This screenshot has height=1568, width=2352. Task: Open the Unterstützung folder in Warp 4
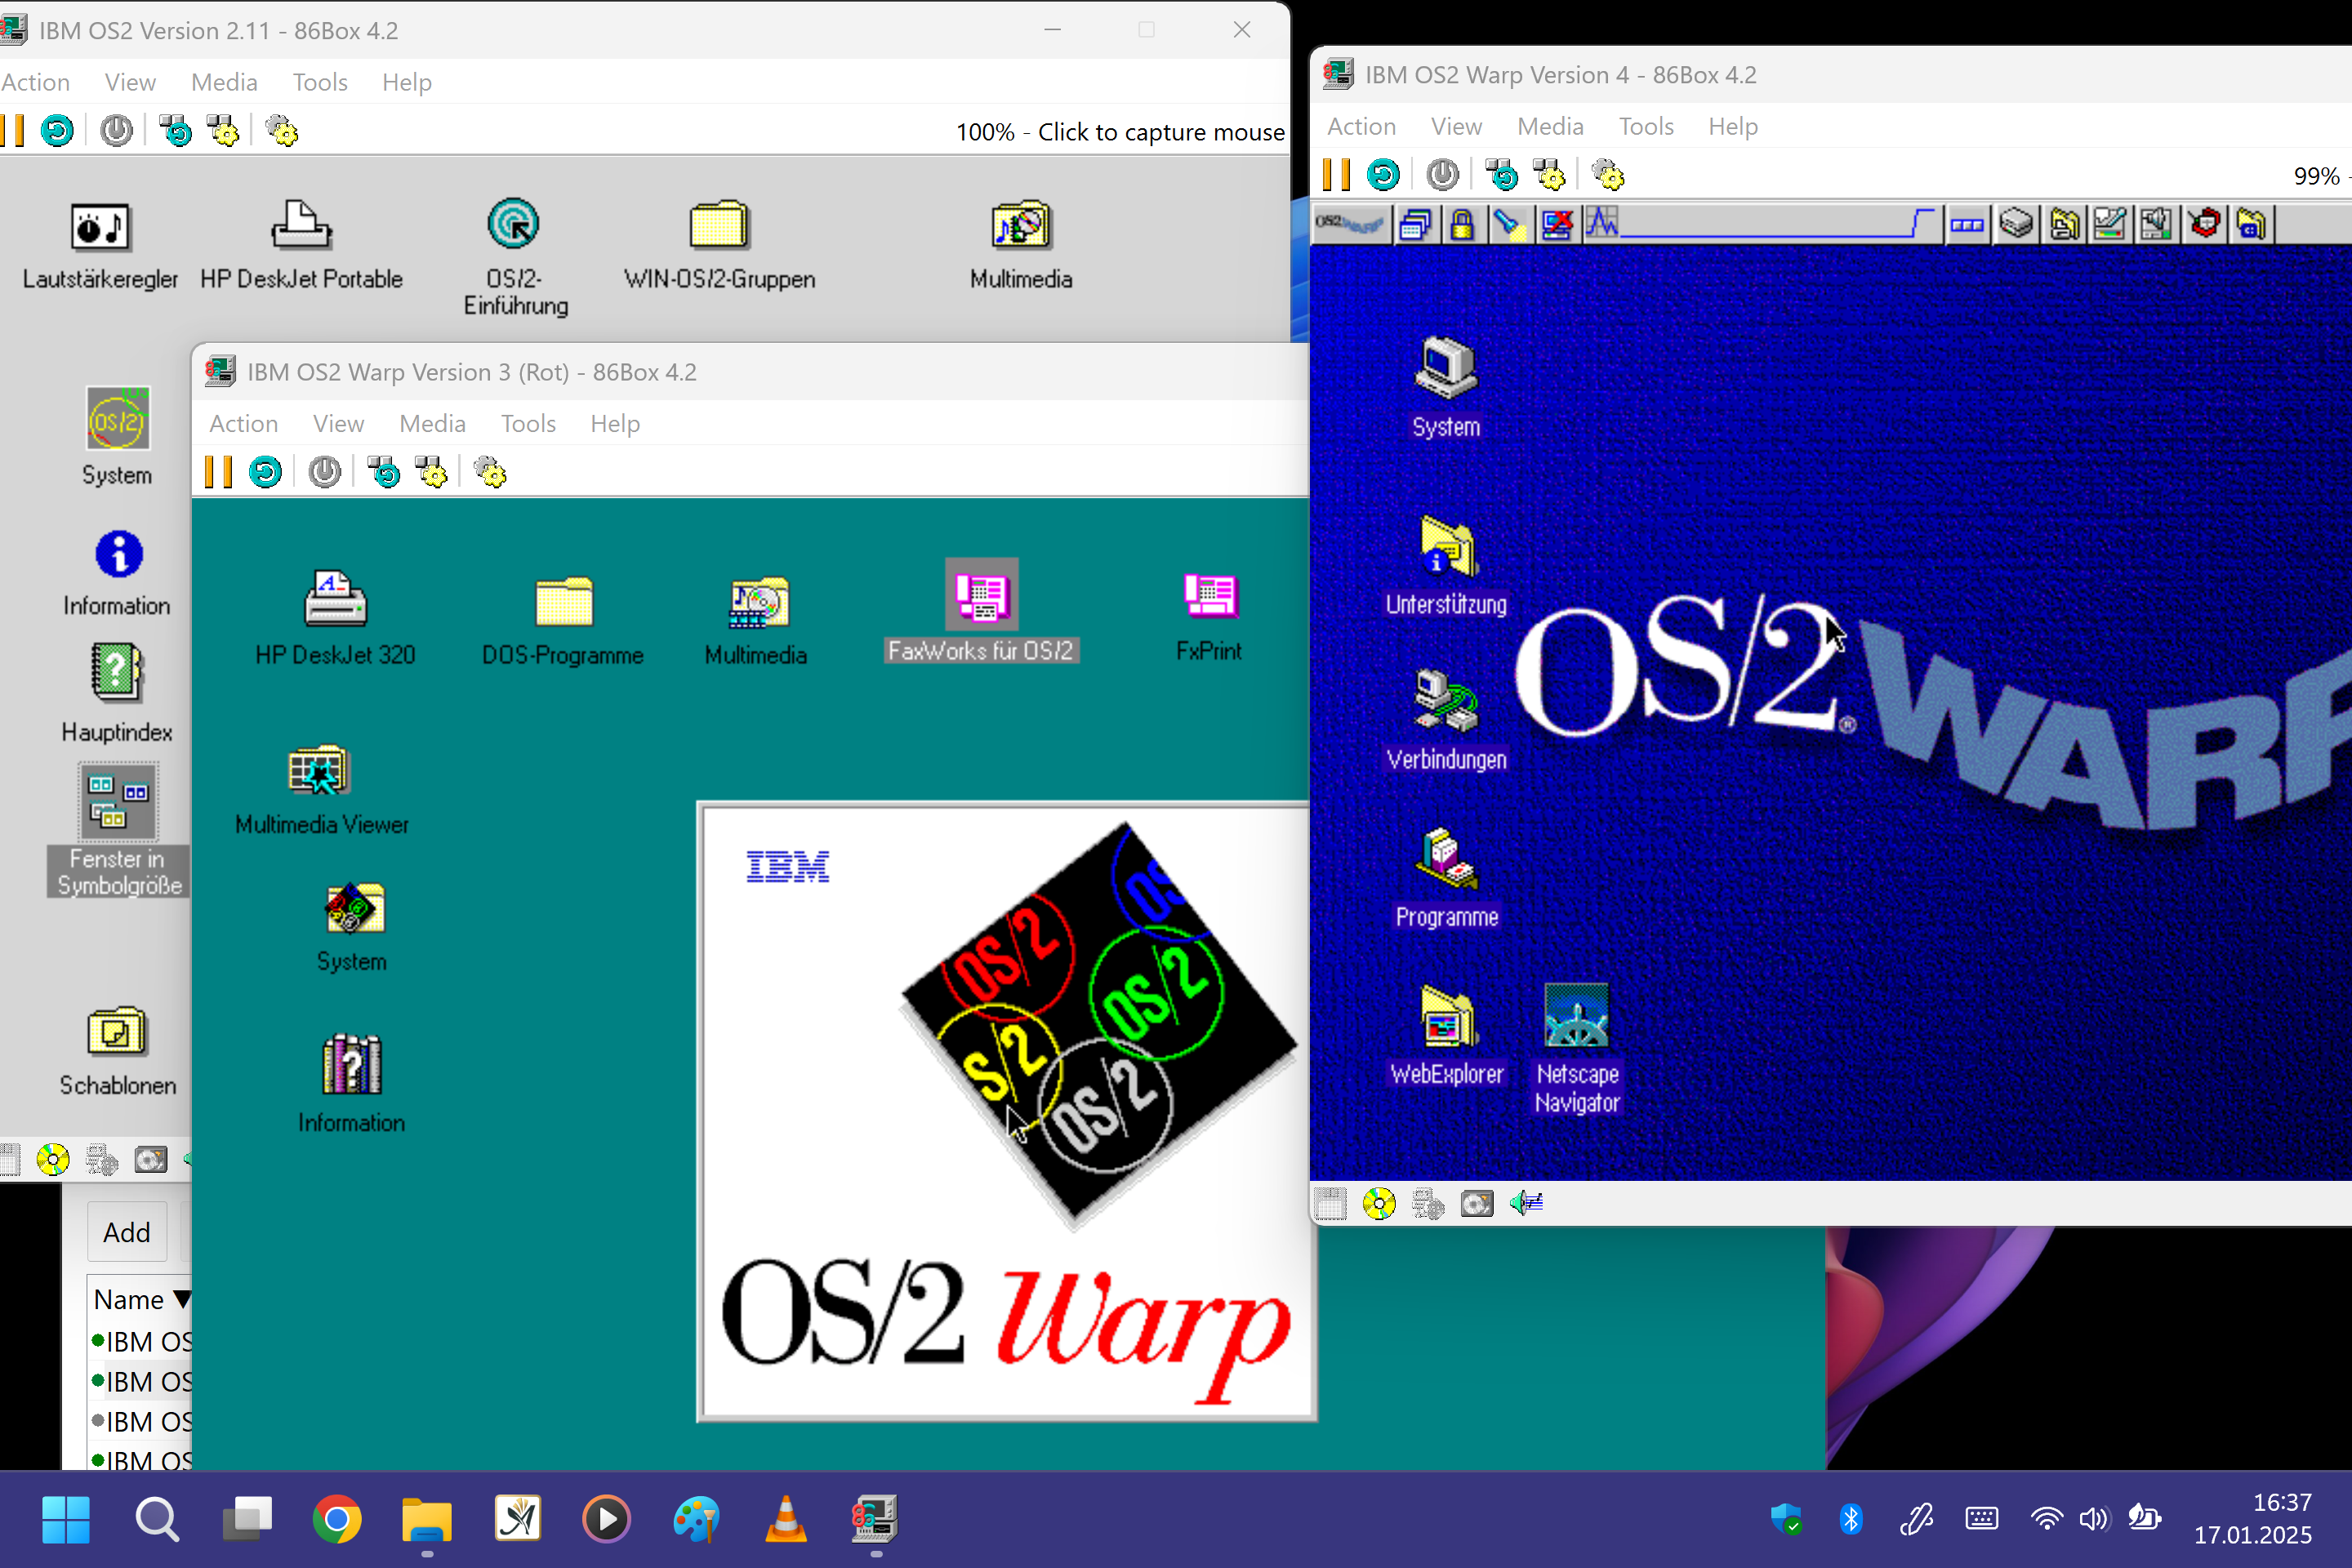click(1446, 565)
